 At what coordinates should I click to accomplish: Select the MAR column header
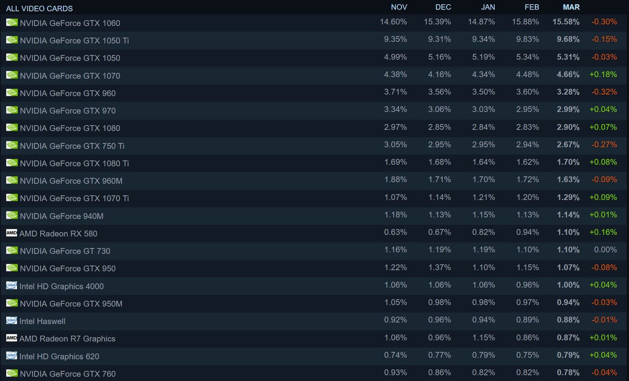(x=571, y=7)
